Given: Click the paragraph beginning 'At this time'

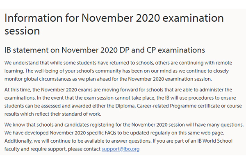Looking at the screenshot, I should point(123,102).
